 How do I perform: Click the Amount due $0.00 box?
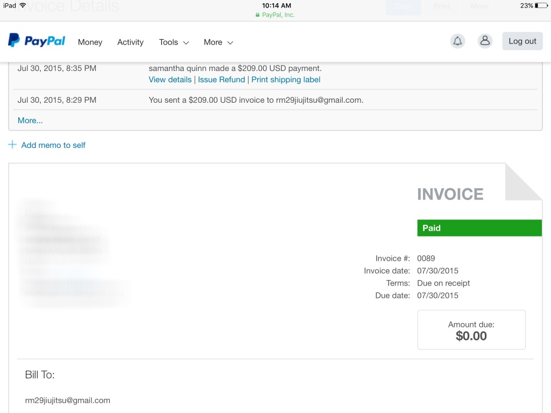(x=471, y=330)
